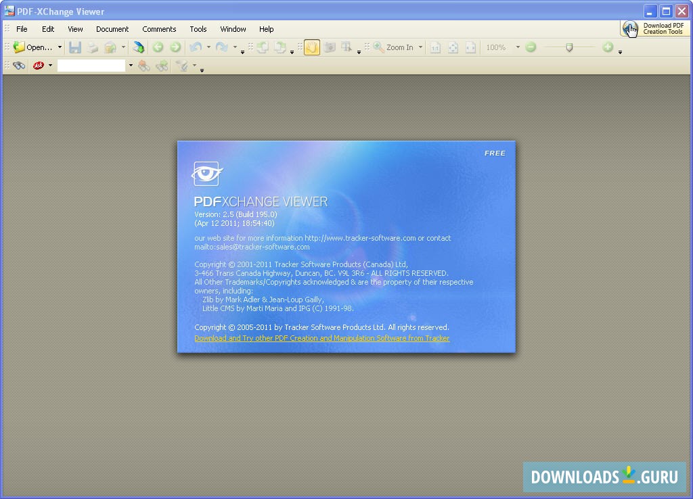The height and width of the screenshot is (499, 693).
Task: Click the Actual Size 1:1 icon
Action: [x=435, y=47]
